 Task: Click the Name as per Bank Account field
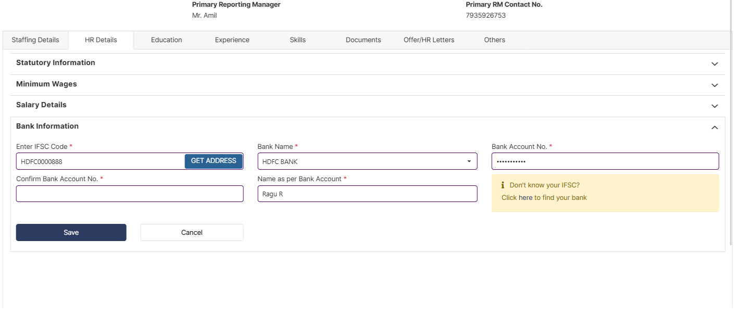(x=367, y=194)
